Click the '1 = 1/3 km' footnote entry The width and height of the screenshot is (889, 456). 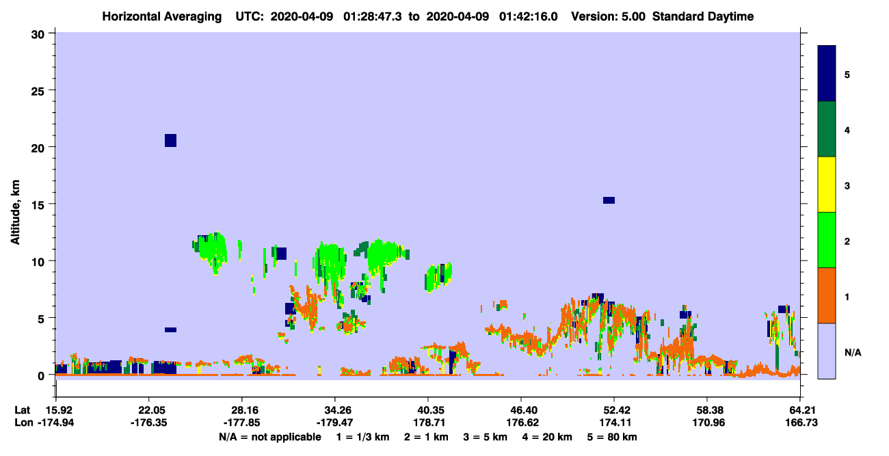pos(363,437)
